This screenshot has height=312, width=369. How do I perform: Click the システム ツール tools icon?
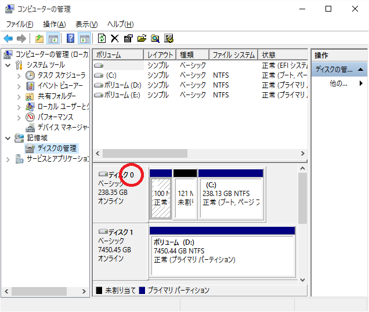(x=19, y=65)
